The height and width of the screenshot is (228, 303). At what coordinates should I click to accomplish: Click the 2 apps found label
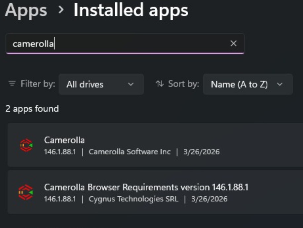(32, 108)
